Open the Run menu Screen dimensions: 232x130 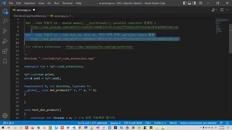[57, 3]
